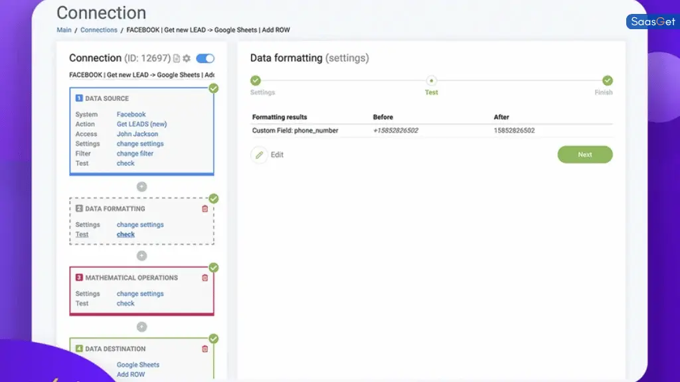Toggle the connection on/off switch

[x=205, y=58]
